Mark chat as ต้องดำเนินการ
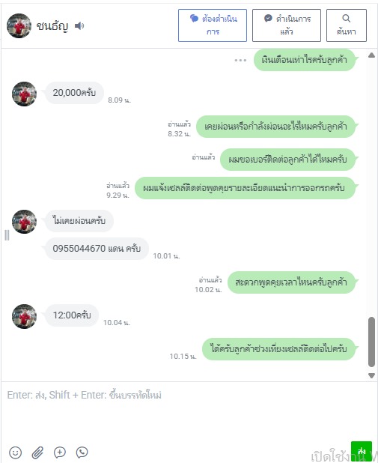 click(x=213, y=25)
